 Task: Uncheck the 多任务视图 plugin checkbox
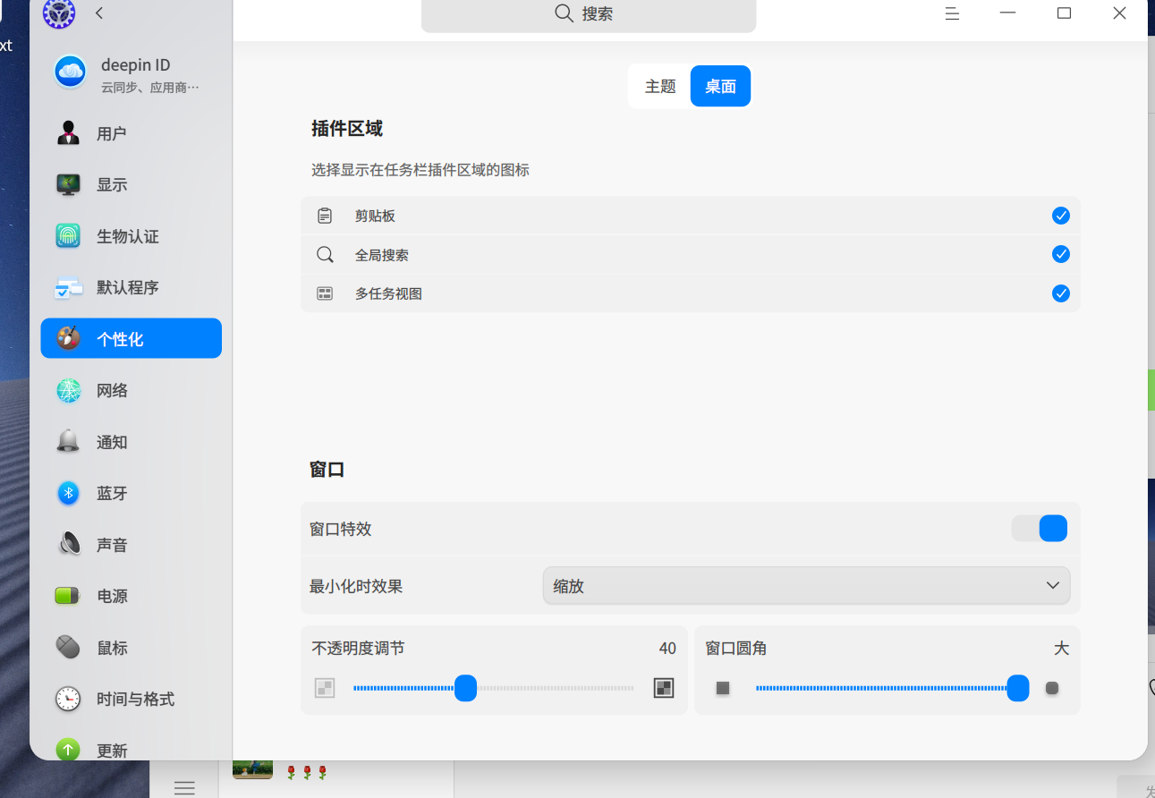click(x=1061, y=293)
